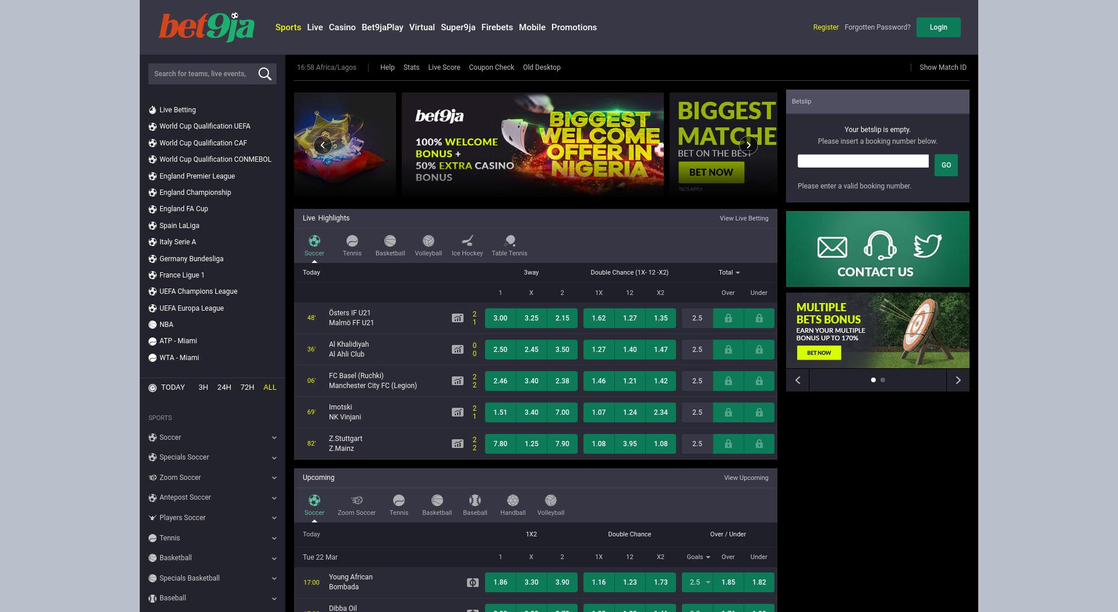Select Baseball icon in Upcoming section
The height and width of the screenshot is (612, 1118).
click(475, 500)
